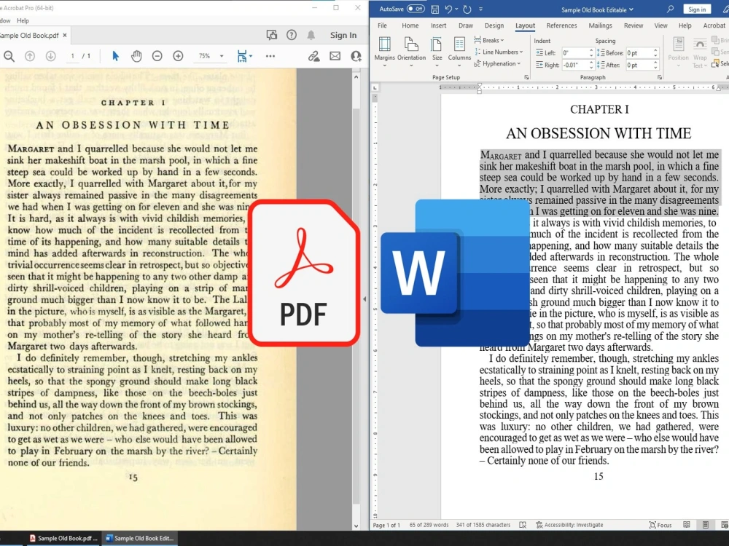
Task: Go to previous page in Acrobat
Action: (x=30, y=56)
